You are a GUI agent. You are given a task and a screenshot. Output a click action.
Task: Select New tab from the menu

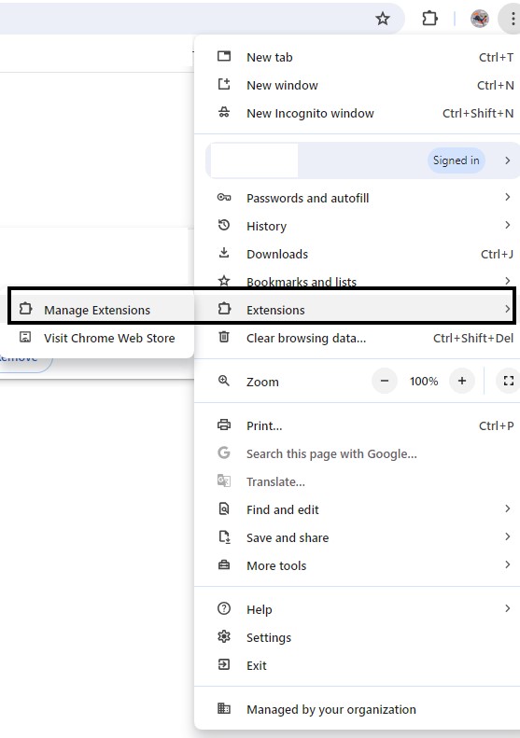click(x=357, y=57)
